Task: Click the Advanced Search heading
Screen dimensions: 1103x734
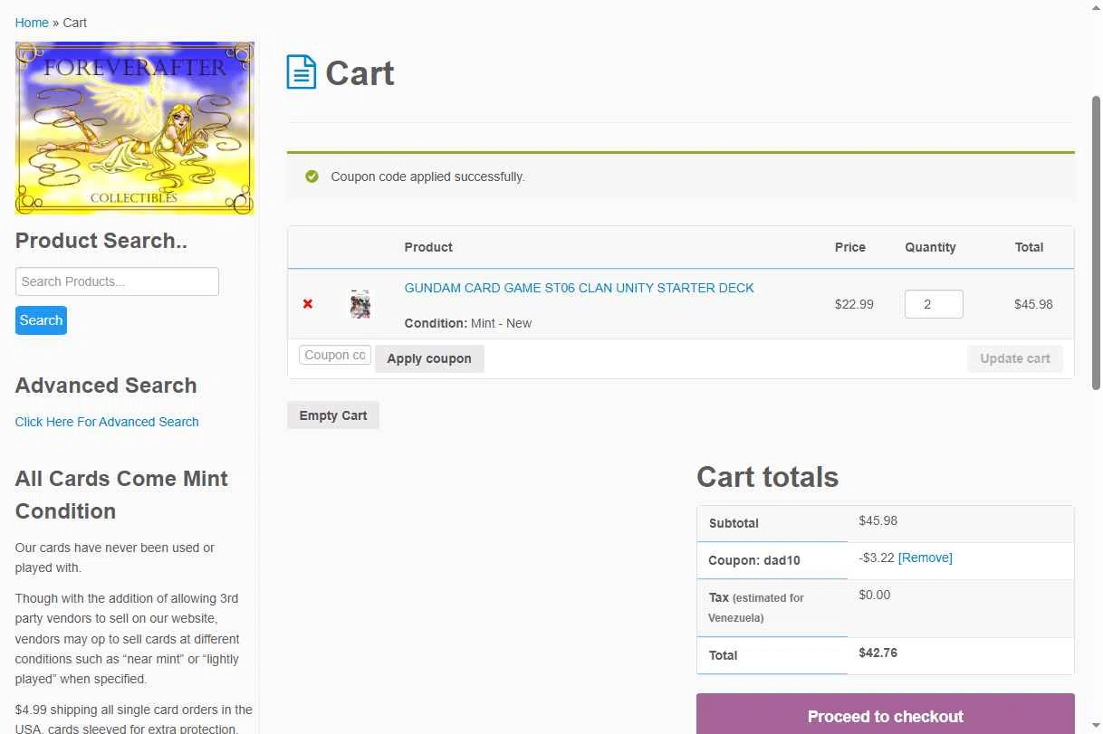Action: click(x=106, y=386)
